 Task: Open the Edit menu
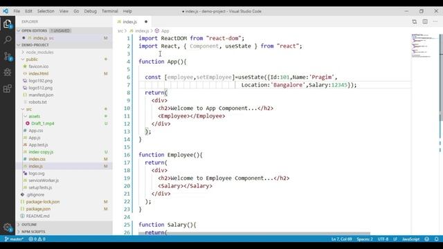click(28, 11)
